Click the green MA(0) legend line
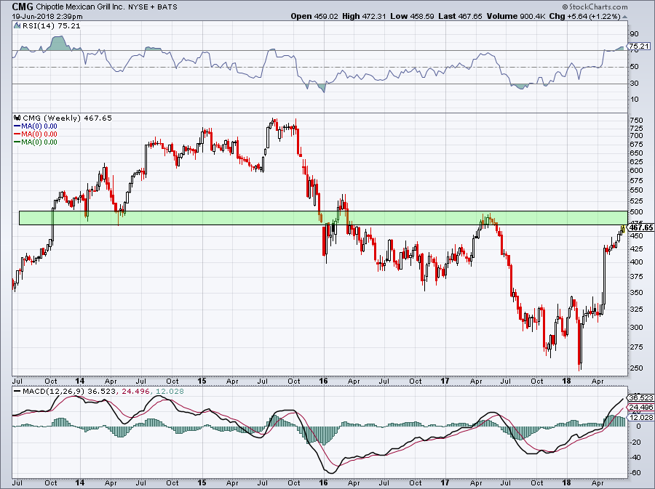 (17, 142)
